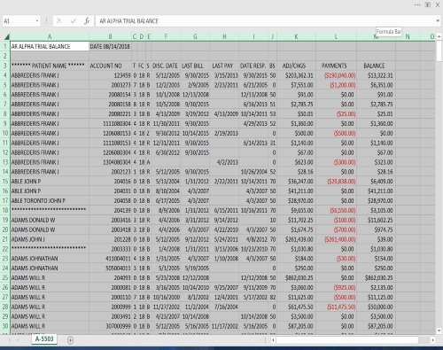443x350 pixels.
Task: Click balance $50,000.00
Action: click(376, 307)
